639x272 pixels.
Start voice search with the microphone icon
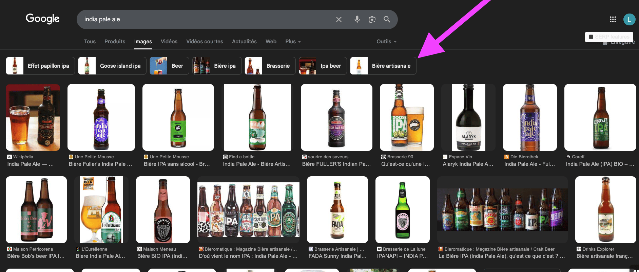357,19
